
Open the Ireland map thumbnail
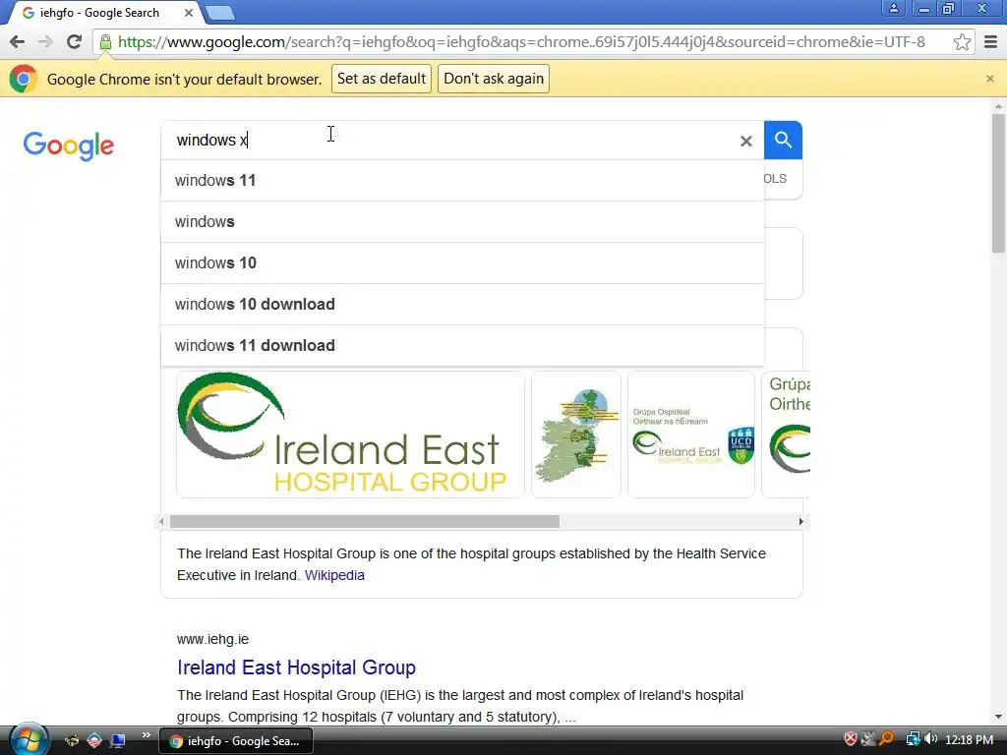tap(576, 435)
